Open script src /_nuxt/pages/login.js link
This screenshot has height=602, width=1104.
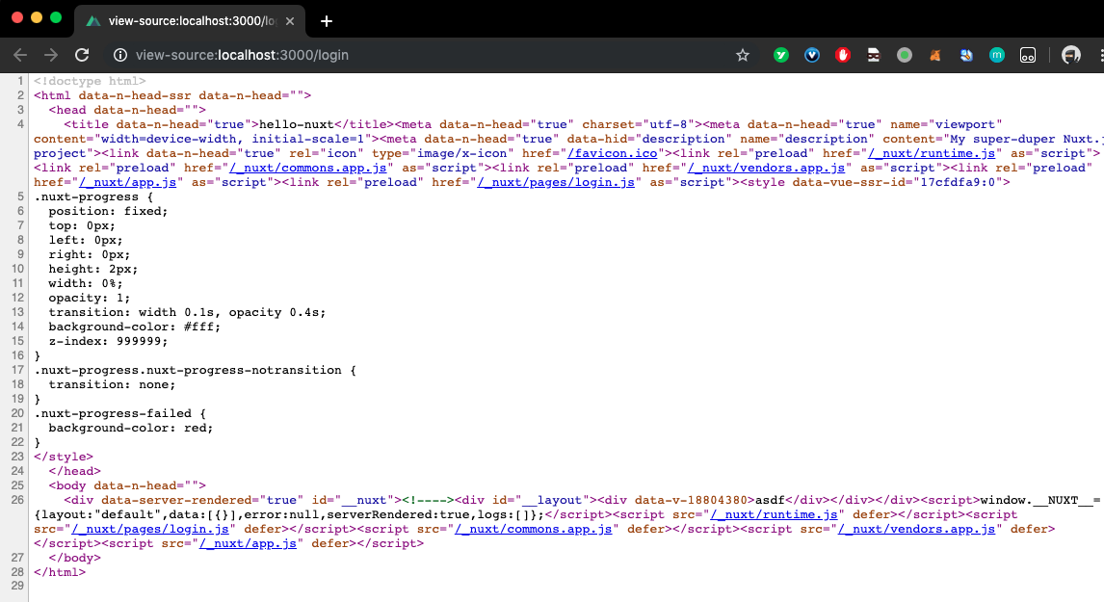tap(150, 529)
